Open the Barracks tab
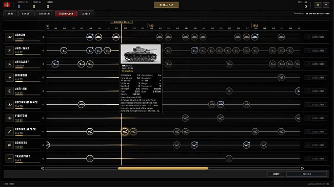 [x=45, y=14]
